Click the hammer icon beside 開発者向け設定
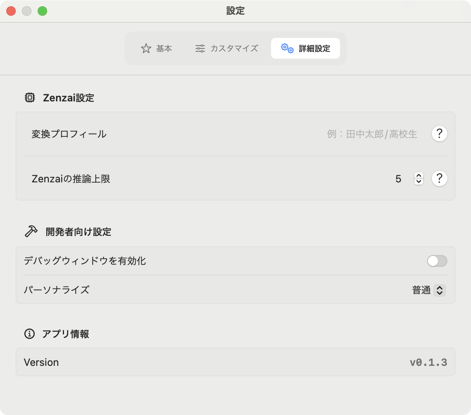 point(31,231)
